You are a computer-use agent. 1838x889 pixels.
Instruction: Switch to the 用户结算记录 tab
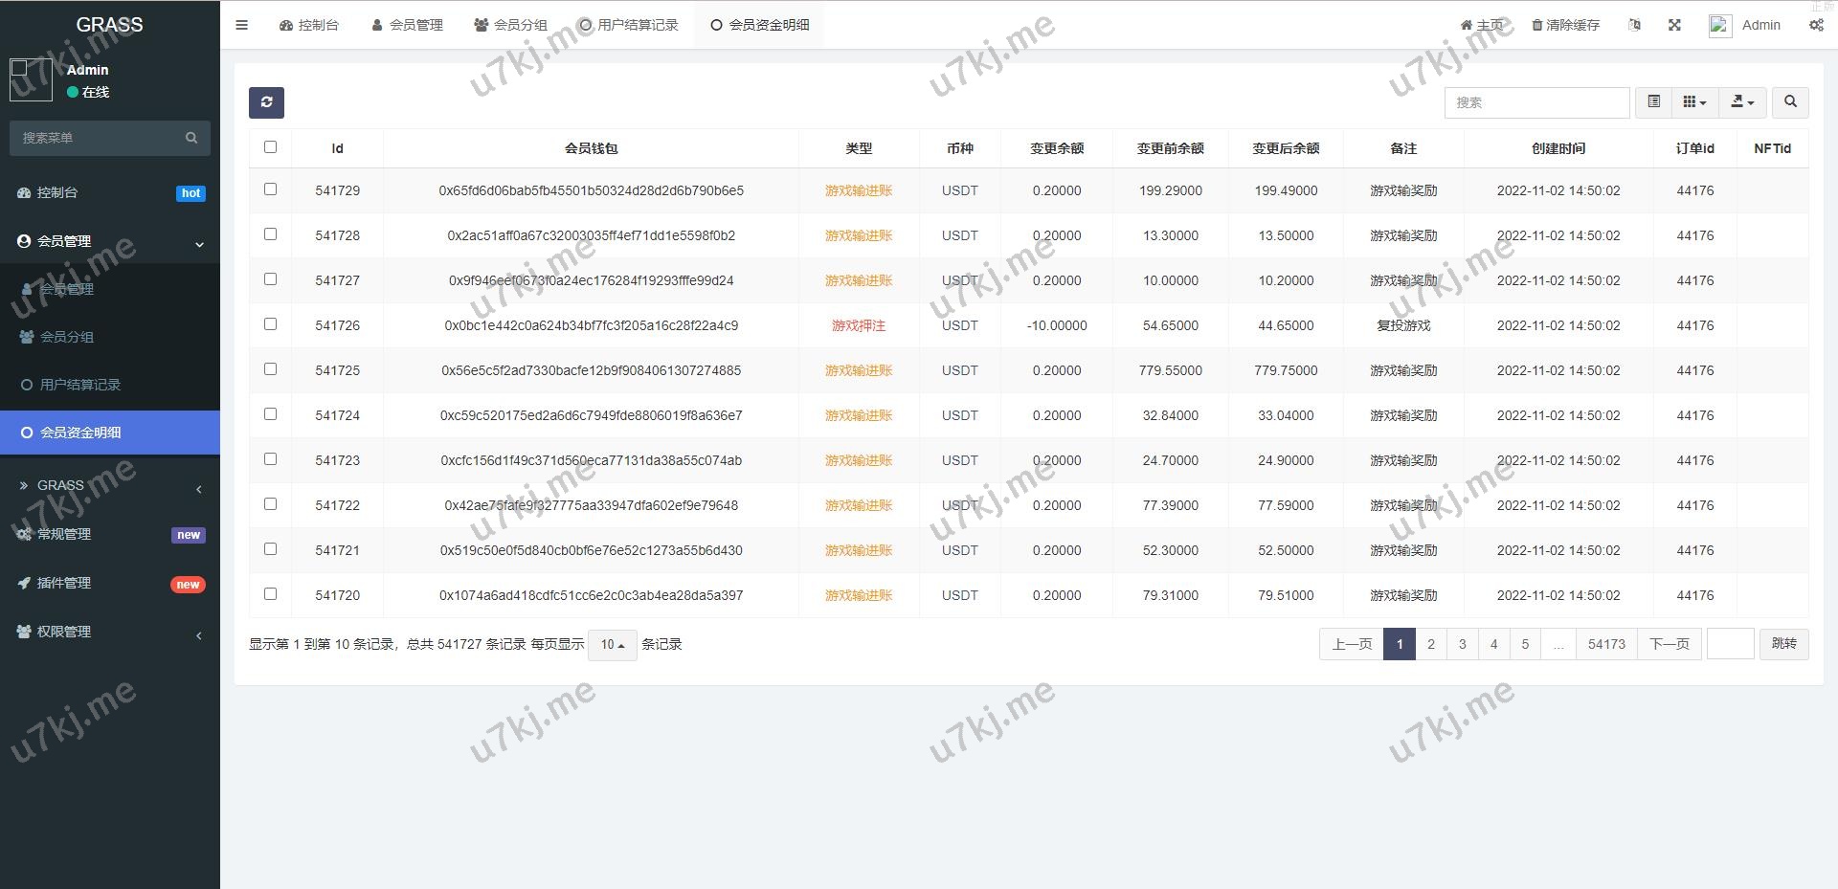click(628, 25)
